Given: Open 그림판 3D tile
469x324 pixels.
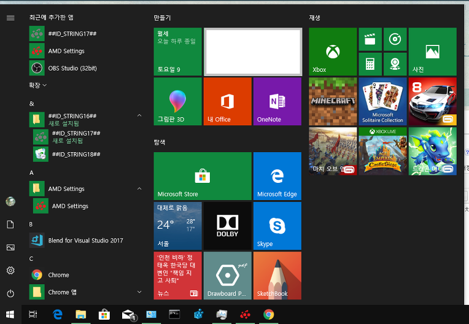Looking at the screenshot, I should pyautogui.click(x=177, y=101).
